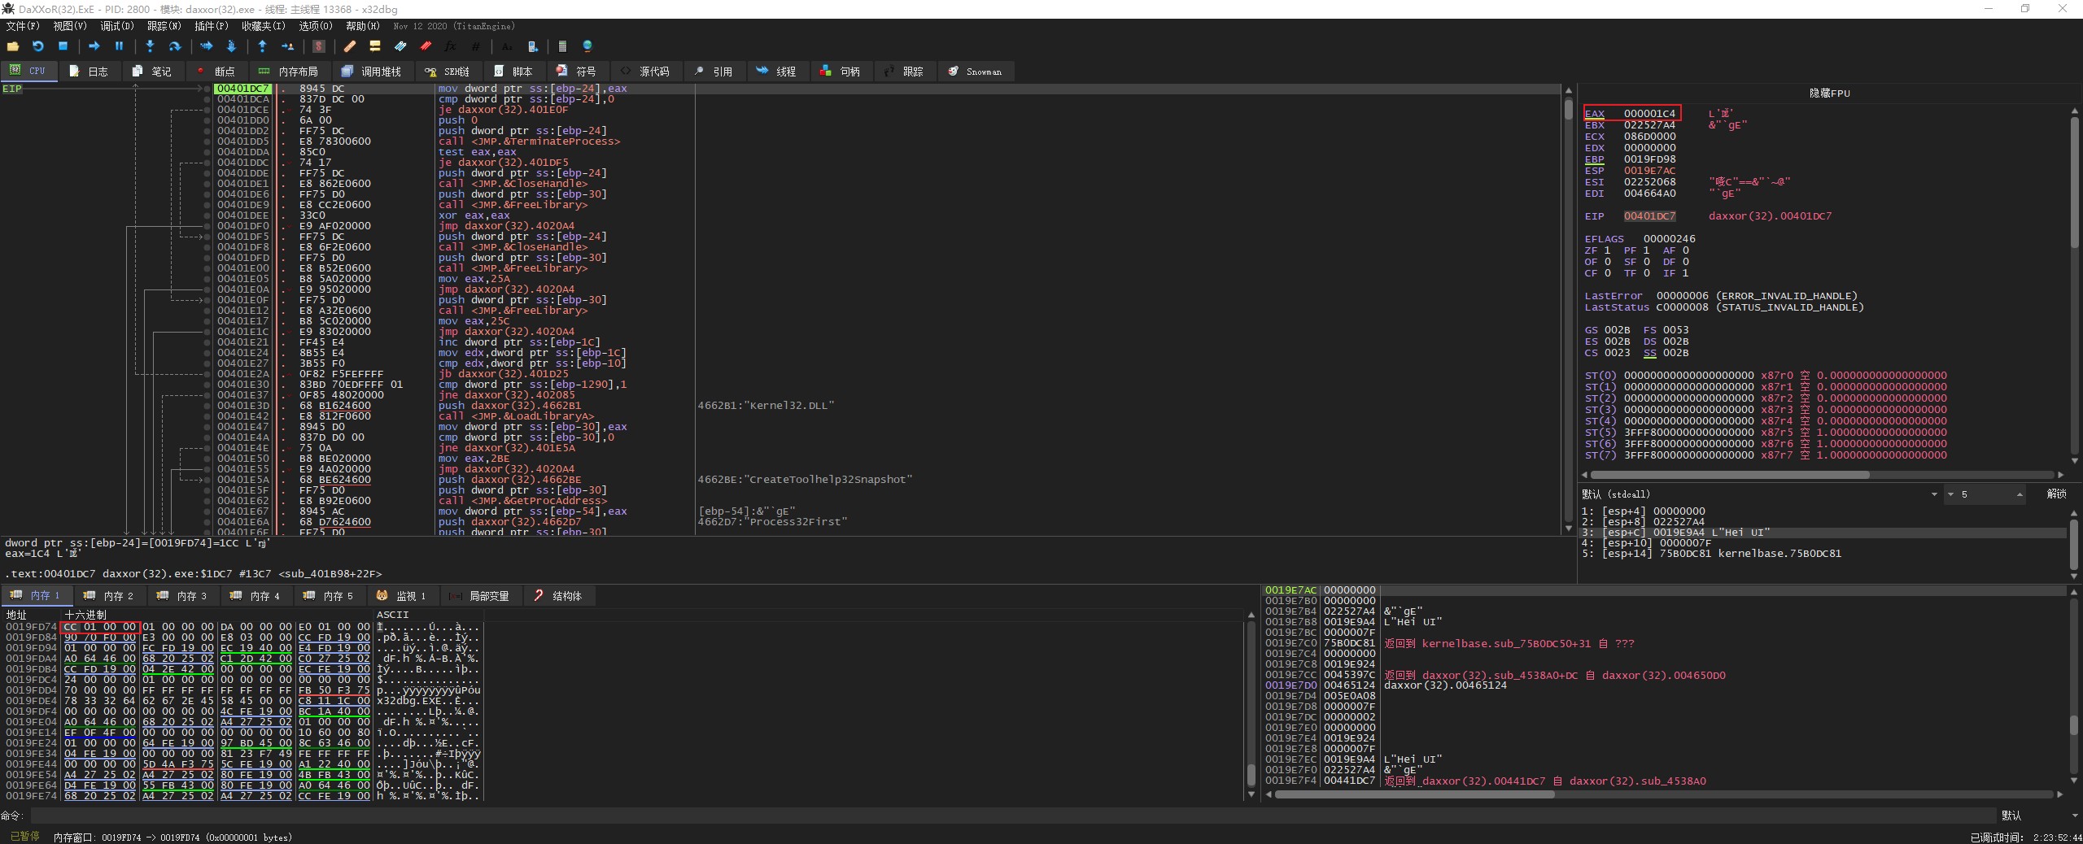Click the step over icon

[x=174, y=46]
